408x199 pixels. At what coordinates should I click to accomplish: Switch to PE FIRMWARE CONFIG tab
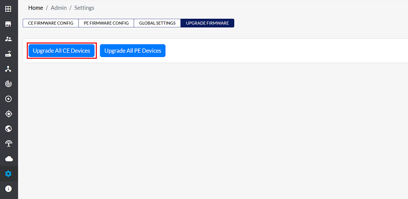pyautogui.click(x=106, y=23)
